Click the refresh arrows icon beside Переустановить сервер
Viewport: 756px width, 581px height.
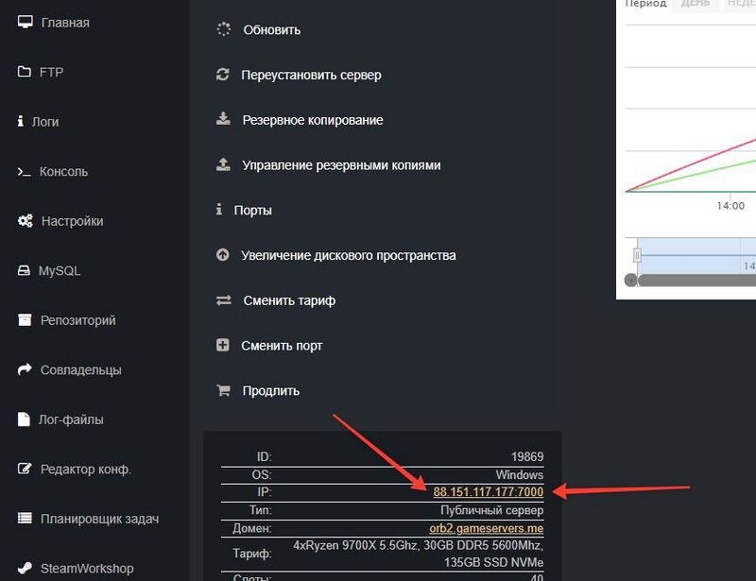[223, 75]
